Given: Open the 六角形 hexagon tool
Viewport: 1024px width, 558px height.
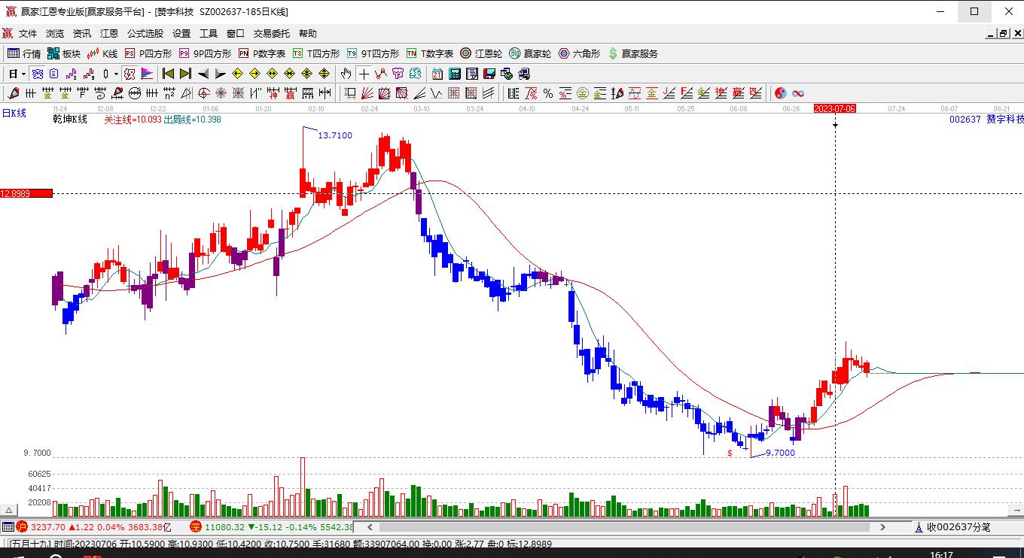Looking at the screenshot, I should tap(579, 53).
